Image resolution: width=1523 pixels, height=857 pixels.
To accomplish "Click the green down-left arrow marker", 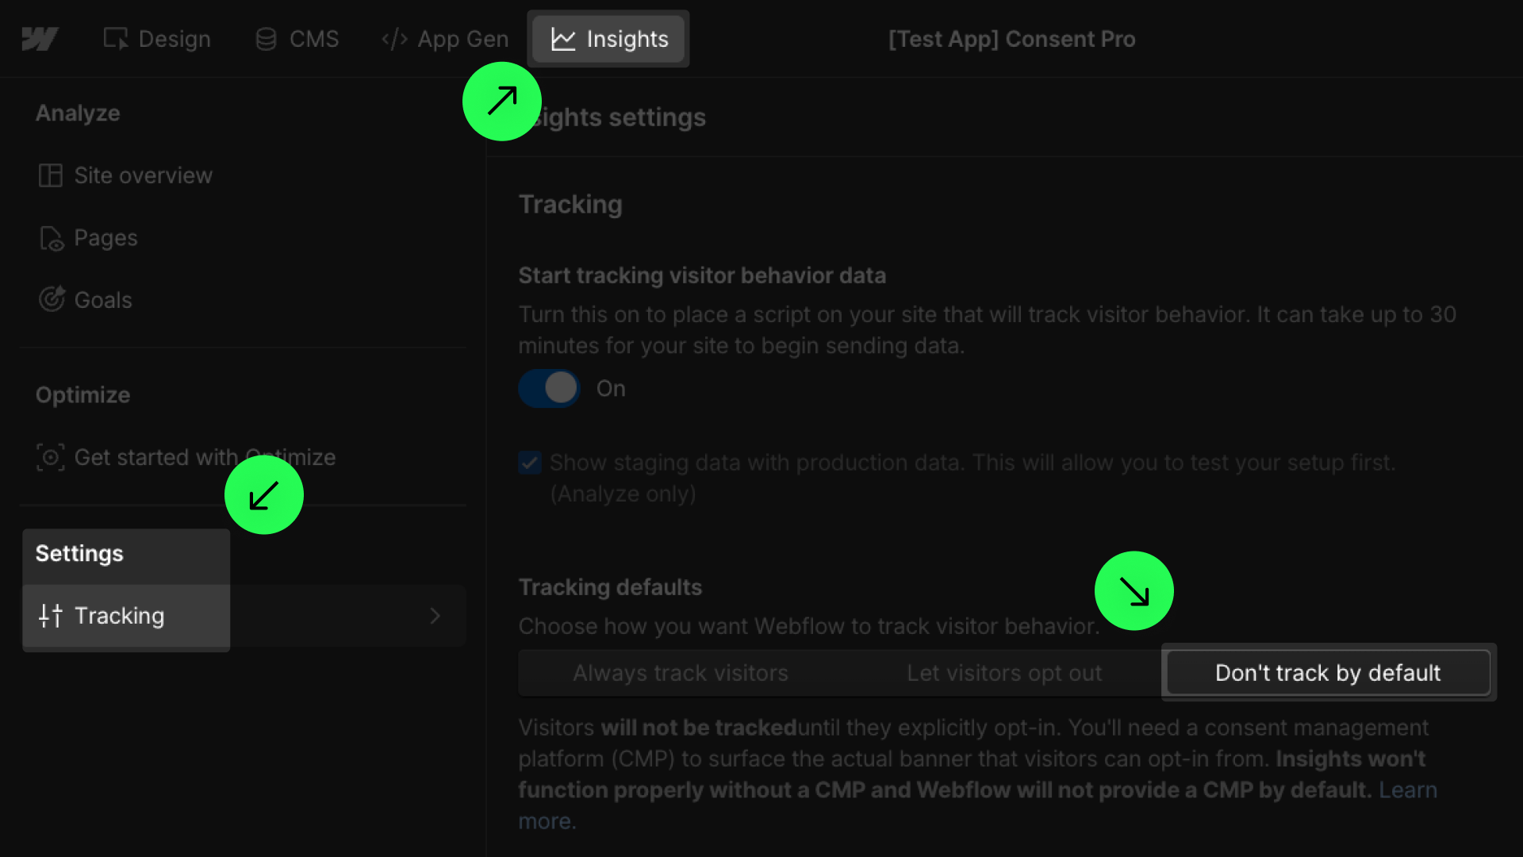I will pyautogui.click(x=264, y=495).
